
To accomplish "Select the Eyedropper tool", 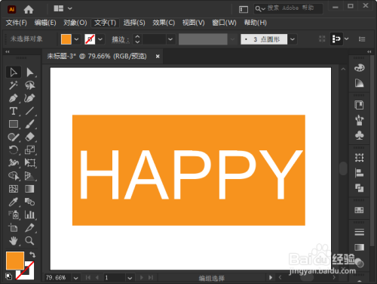I will coord(14,202).
